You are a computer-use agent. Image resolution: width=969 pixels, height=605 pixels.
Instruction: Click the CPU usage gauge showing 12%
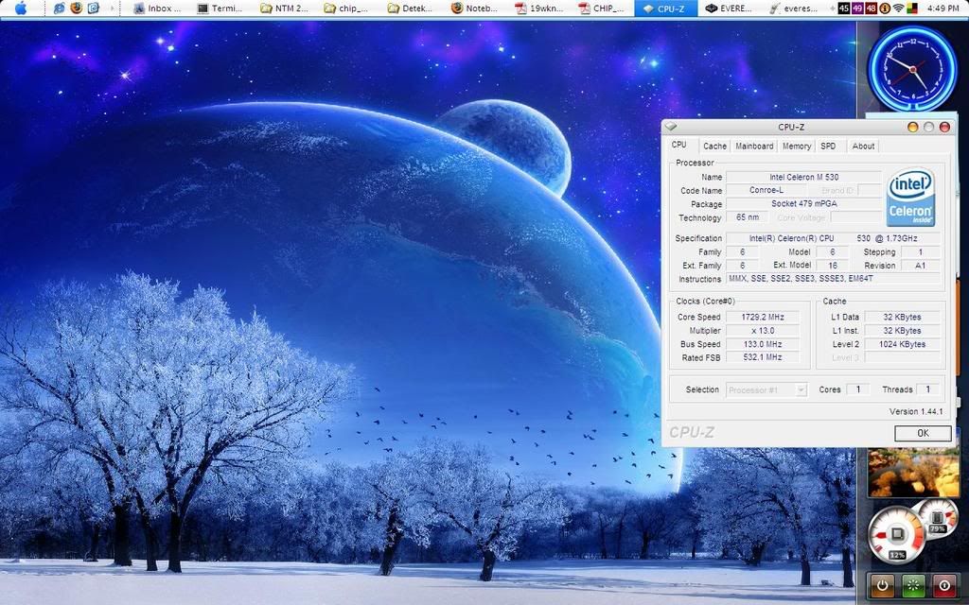(897, 535)
